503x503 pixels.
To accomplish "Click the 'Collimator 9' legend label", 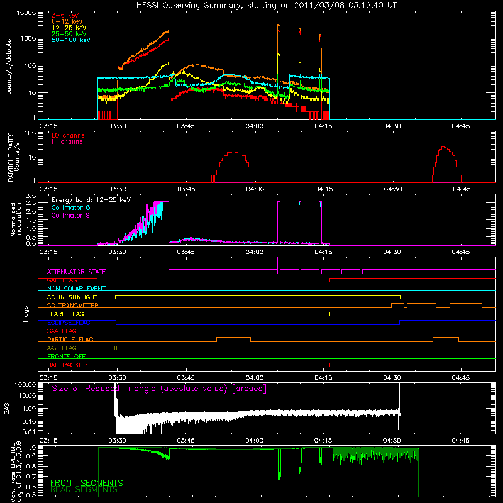I will tap(70, 215).
